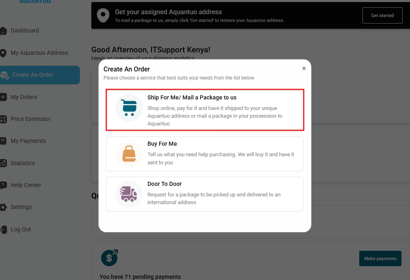Screen dimensions: 410x280
Task: Click the Statistics chart icon in the sidebar
Action: click(x=3, y=163)
